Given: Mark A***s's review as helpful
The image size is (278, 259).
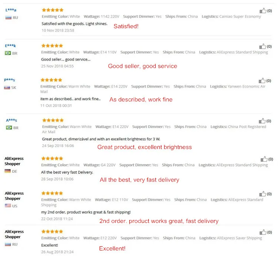Looking at the screenshot, I should (262, 121).
